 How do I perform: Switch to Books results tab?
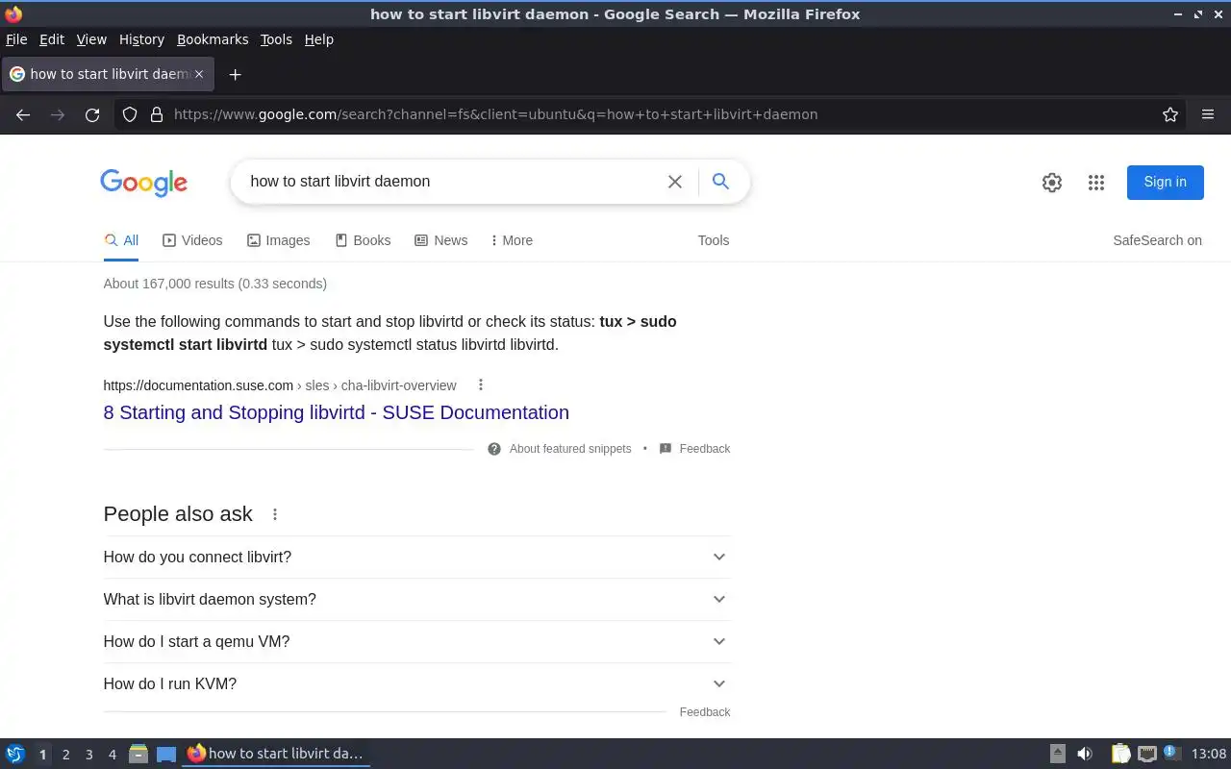point(363,240)
